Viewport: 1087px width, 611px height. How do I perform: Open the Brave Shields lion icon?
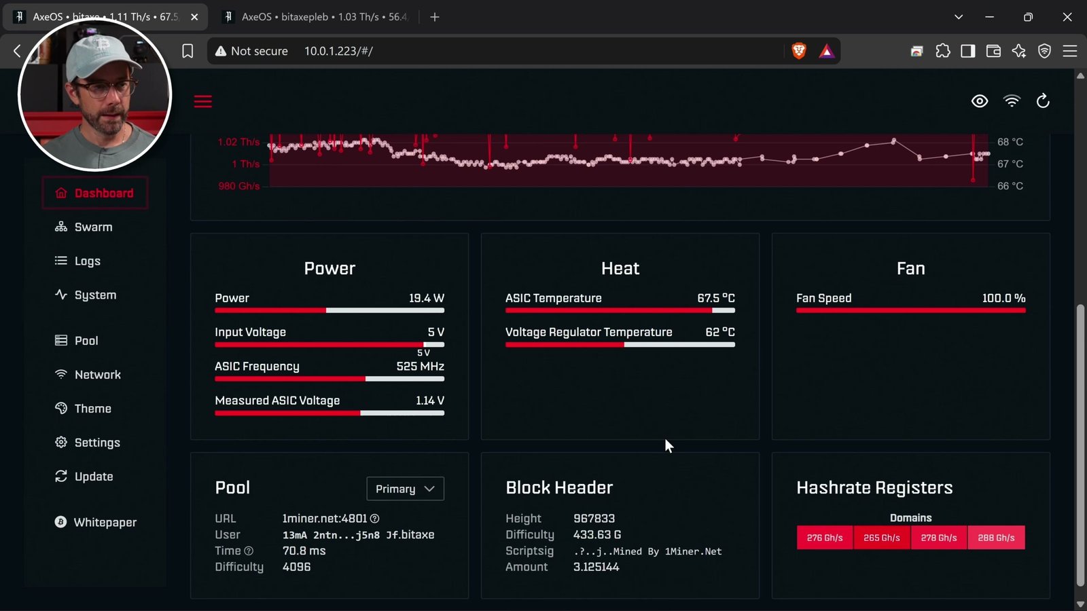[799, 51]
